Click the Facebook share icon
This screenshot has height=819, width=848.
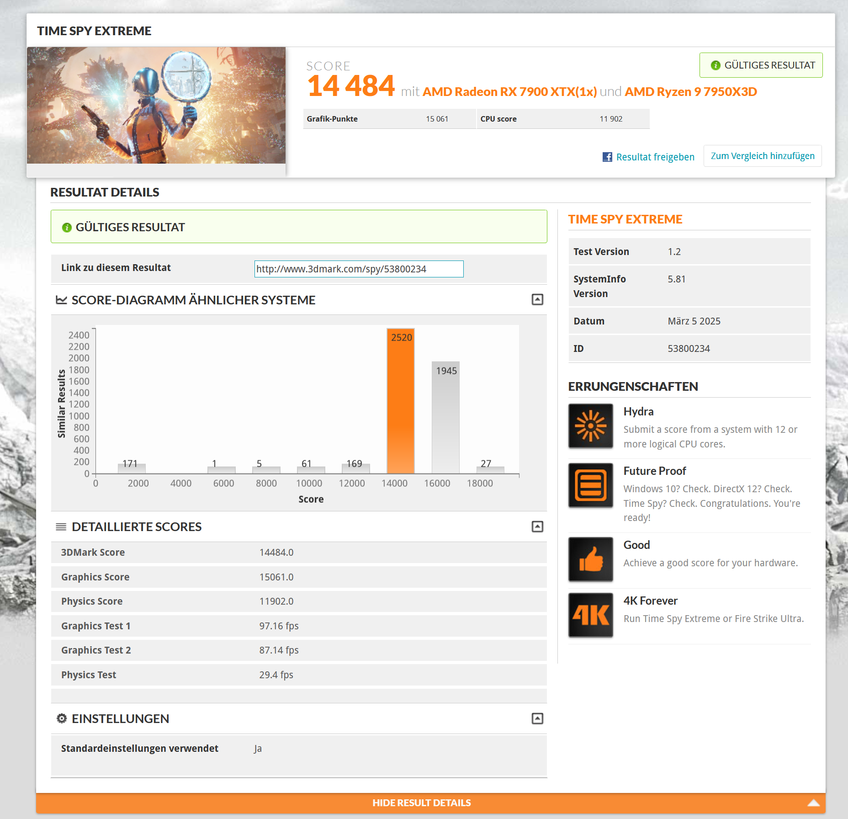pyautogui.click(x=607, y=157)
